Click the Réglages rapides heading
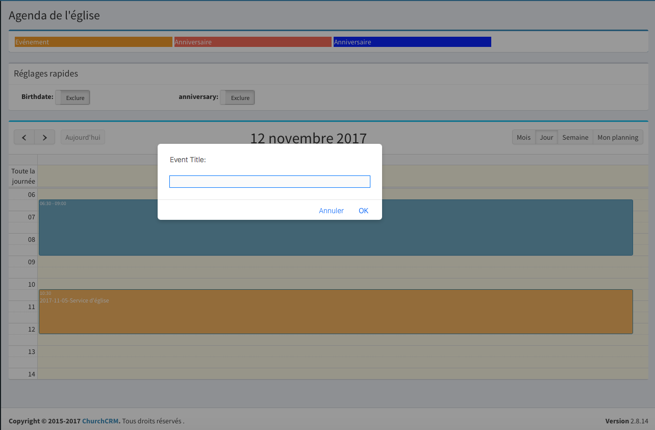This screenshot has height=430, width=655. click(46, 73)
